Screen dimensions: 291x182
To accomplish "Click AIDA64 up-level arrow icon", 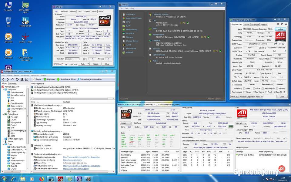I will [12, 79].
